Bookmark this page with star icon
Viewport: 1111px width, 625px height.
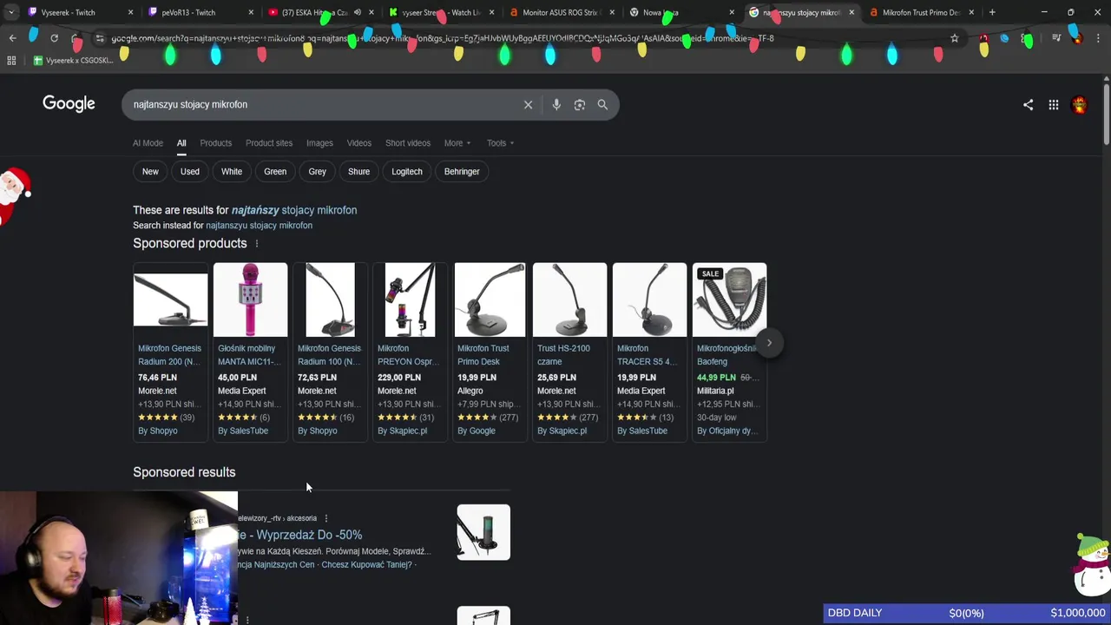pos(954,38)
